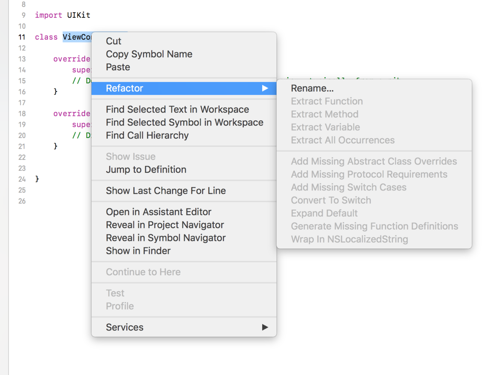The height and width of the screenshot is (375, 493).
Task: Choose Copy Symbol Name
Action: tap(149, 54)
